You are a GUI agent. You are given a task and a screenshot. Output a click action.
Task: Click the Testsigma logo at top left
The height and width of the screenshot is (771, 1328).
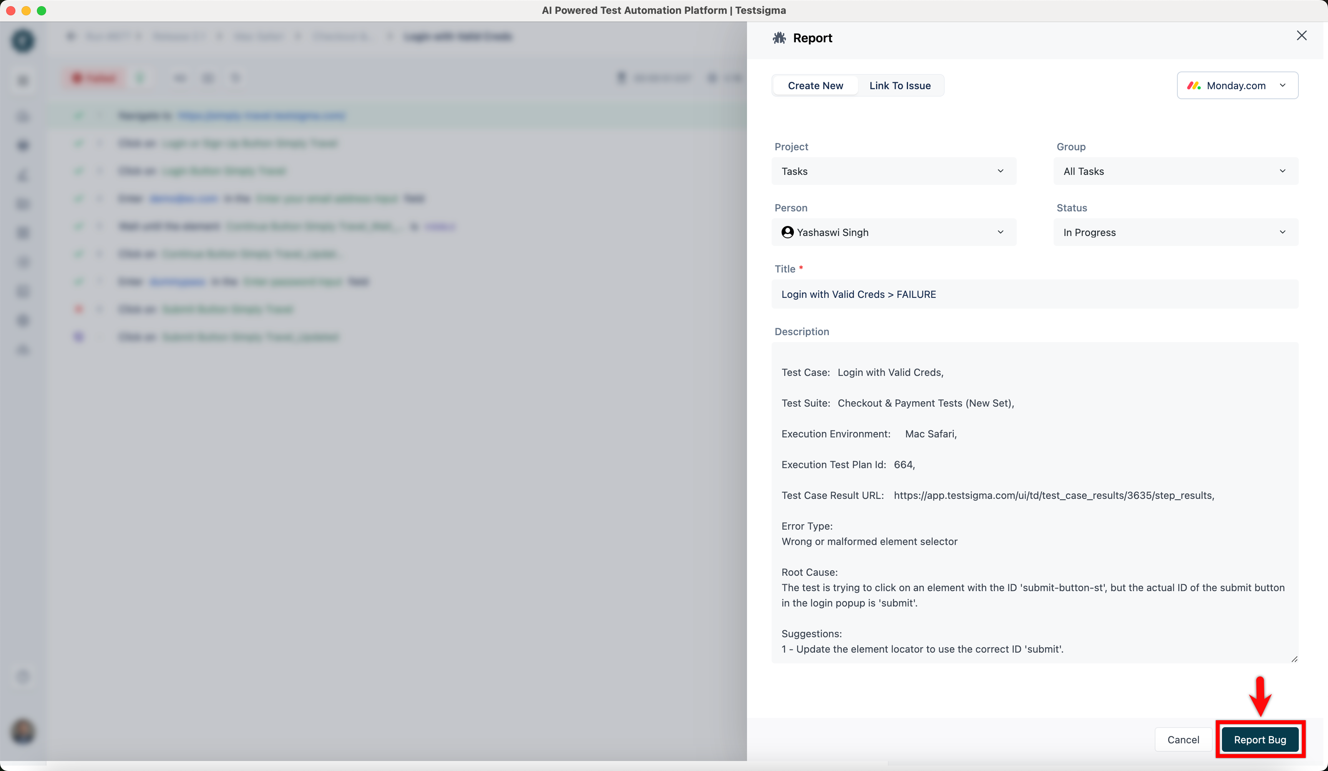click(23, 41)
